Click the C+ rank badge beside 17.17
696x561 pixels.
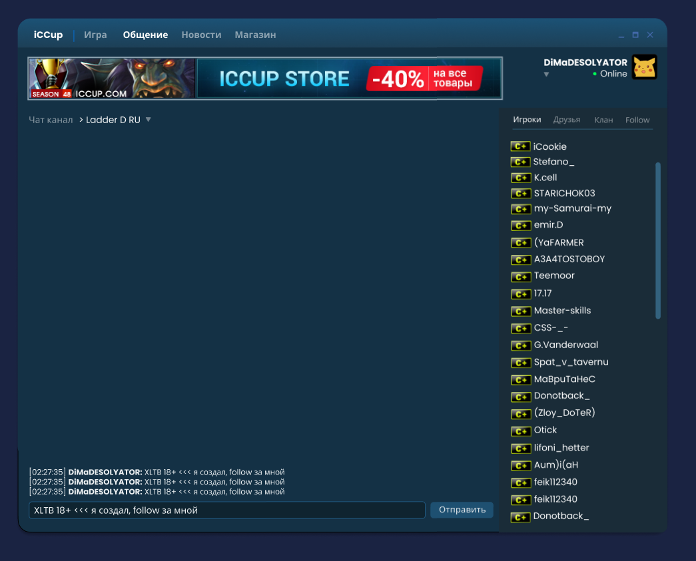521,294
